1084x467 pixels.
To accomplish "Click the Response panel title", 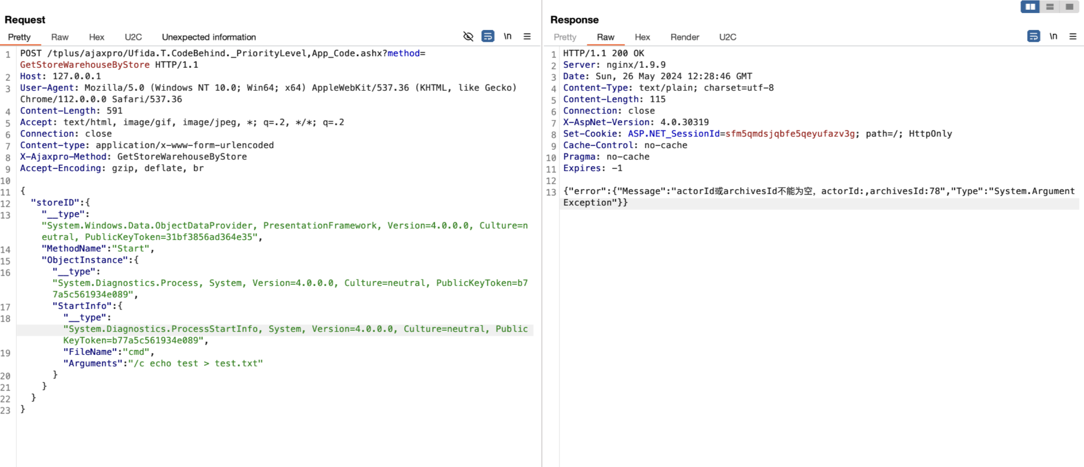I will coord(574,20).
